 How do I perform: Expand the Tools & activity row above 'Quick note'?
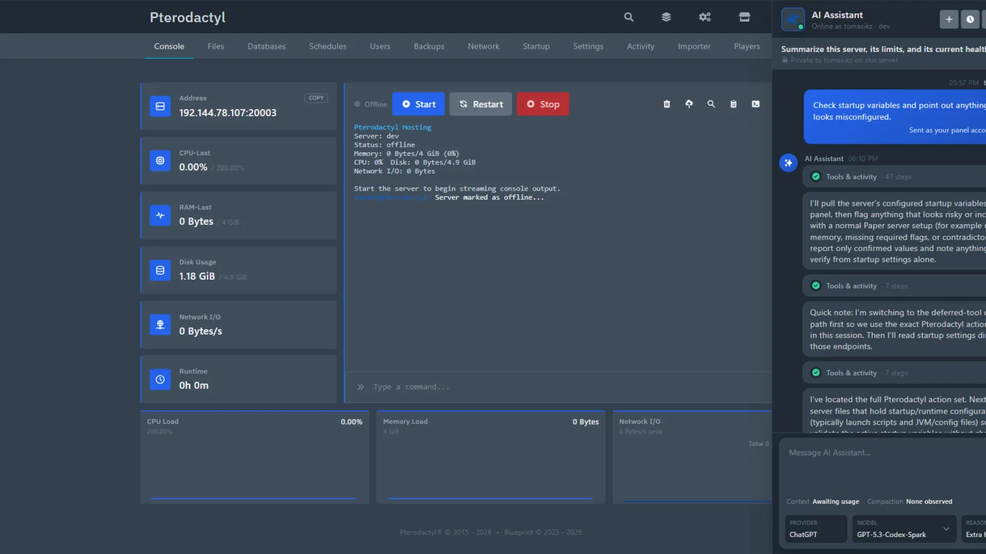pyautogui.click(x=894, y=286)
